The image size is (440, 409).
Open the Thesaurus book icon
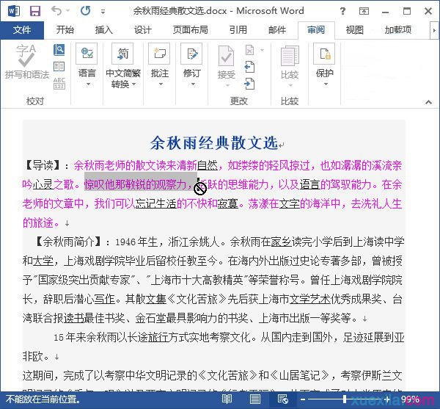[59, 67]
